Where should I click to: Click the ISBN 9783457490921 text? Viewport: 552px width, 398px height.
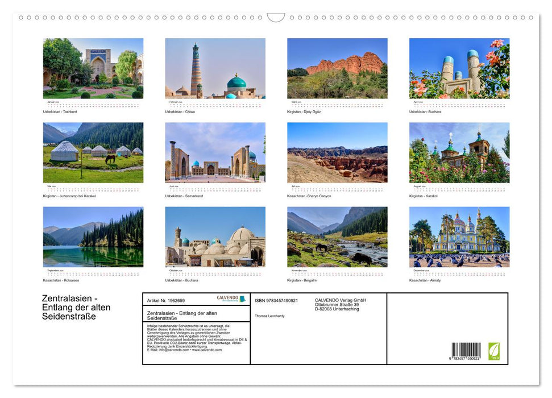276,300
